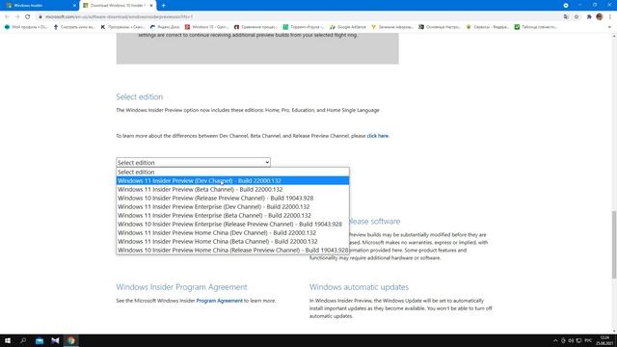
Task: Select Windows 11 Insider Preview (Dev Channel) option
Action: point(232,180)
